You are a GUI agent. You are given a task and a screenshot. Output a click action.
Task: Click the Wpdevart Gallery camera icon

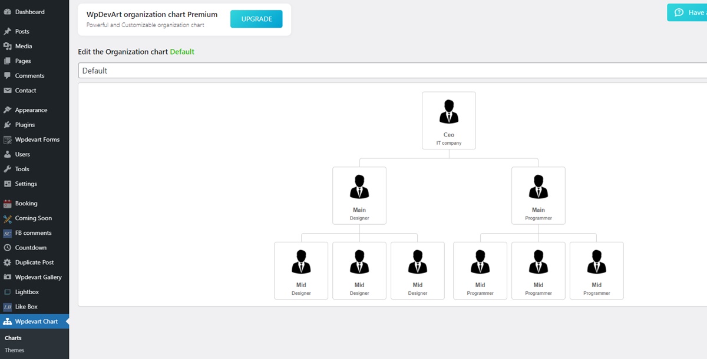pos(8,277)
